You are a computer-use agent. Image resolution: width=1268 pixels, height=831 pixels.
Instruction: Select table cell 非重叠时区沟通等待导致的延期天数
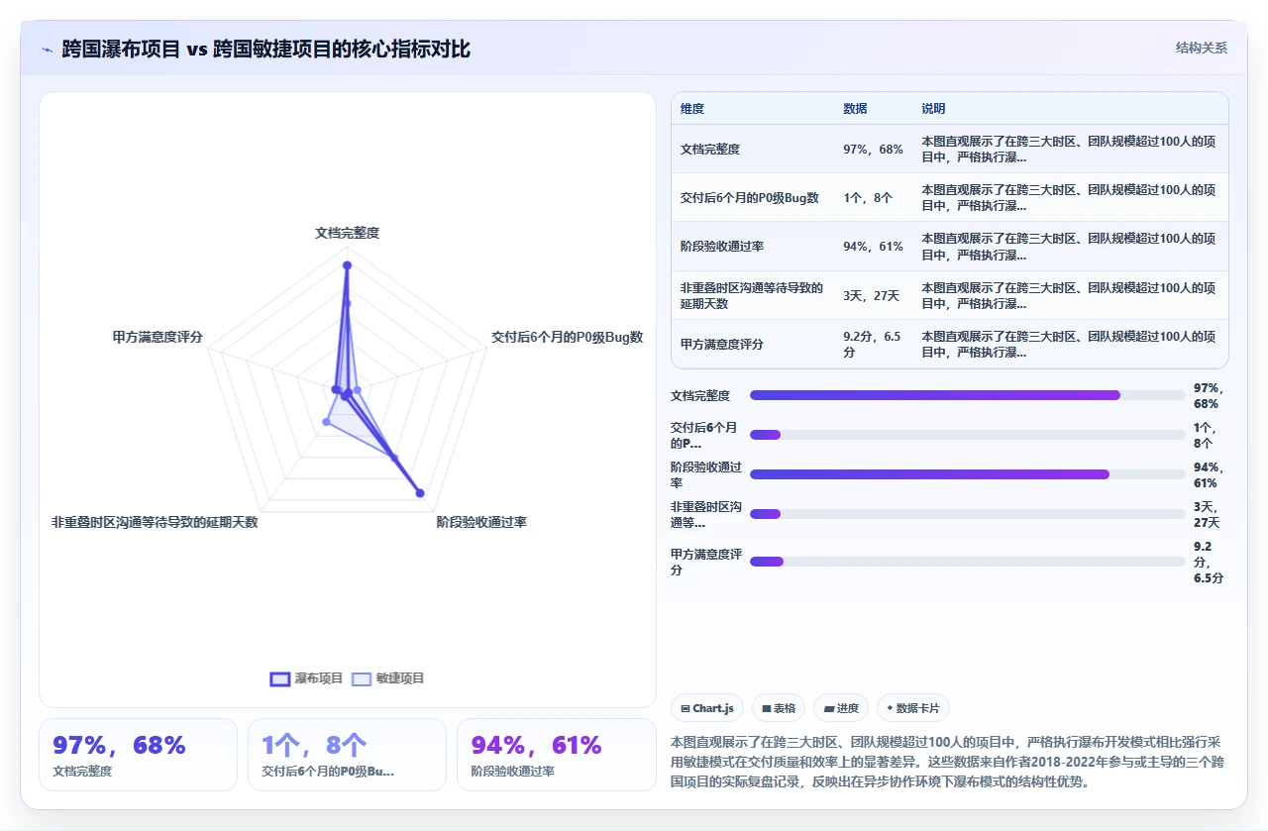(x=752, y=295)
